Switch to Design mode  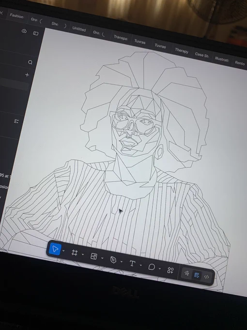click(x=197, y=275)
